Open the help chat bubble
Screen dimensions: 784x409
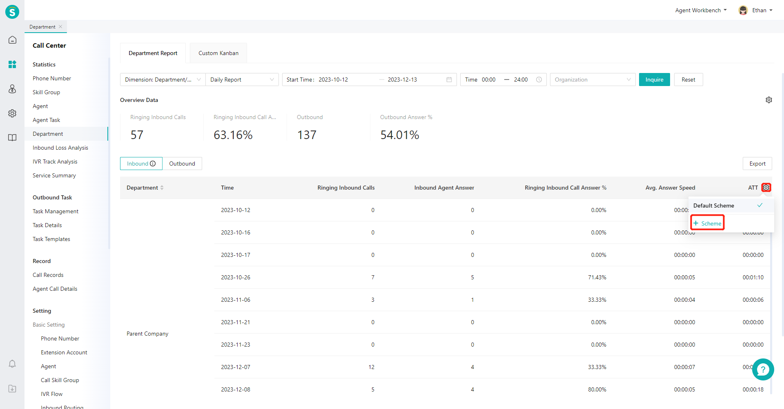coord(763,369)
